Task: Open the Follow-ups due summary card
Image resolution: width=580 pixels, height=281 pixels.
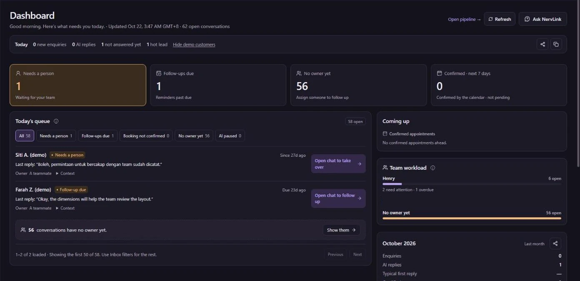Action: pos(218,85)
